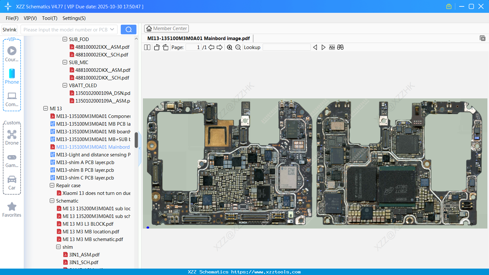Click the tree panel vertical scrollbar
Image resolution: width=489 pixels, height=275 pixels.
coord(136,140)
